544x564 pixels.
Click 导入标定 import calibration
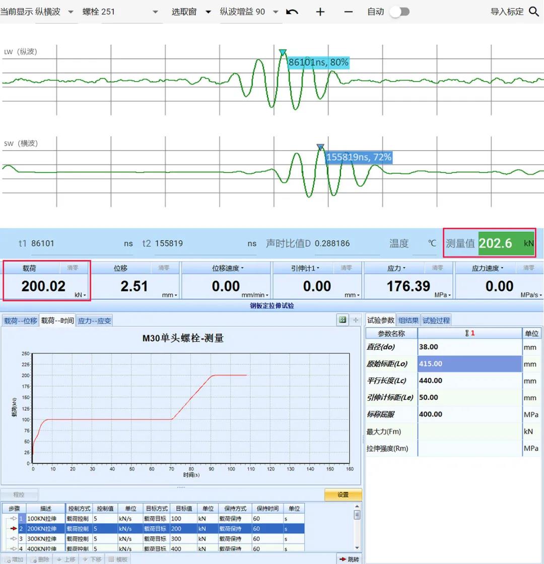507,12
